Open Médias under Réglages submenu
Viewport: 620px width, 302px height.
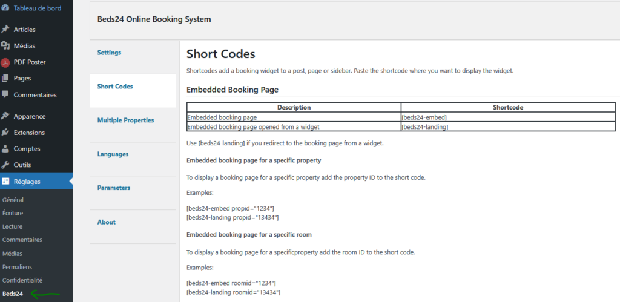click(x=12, y=254)
